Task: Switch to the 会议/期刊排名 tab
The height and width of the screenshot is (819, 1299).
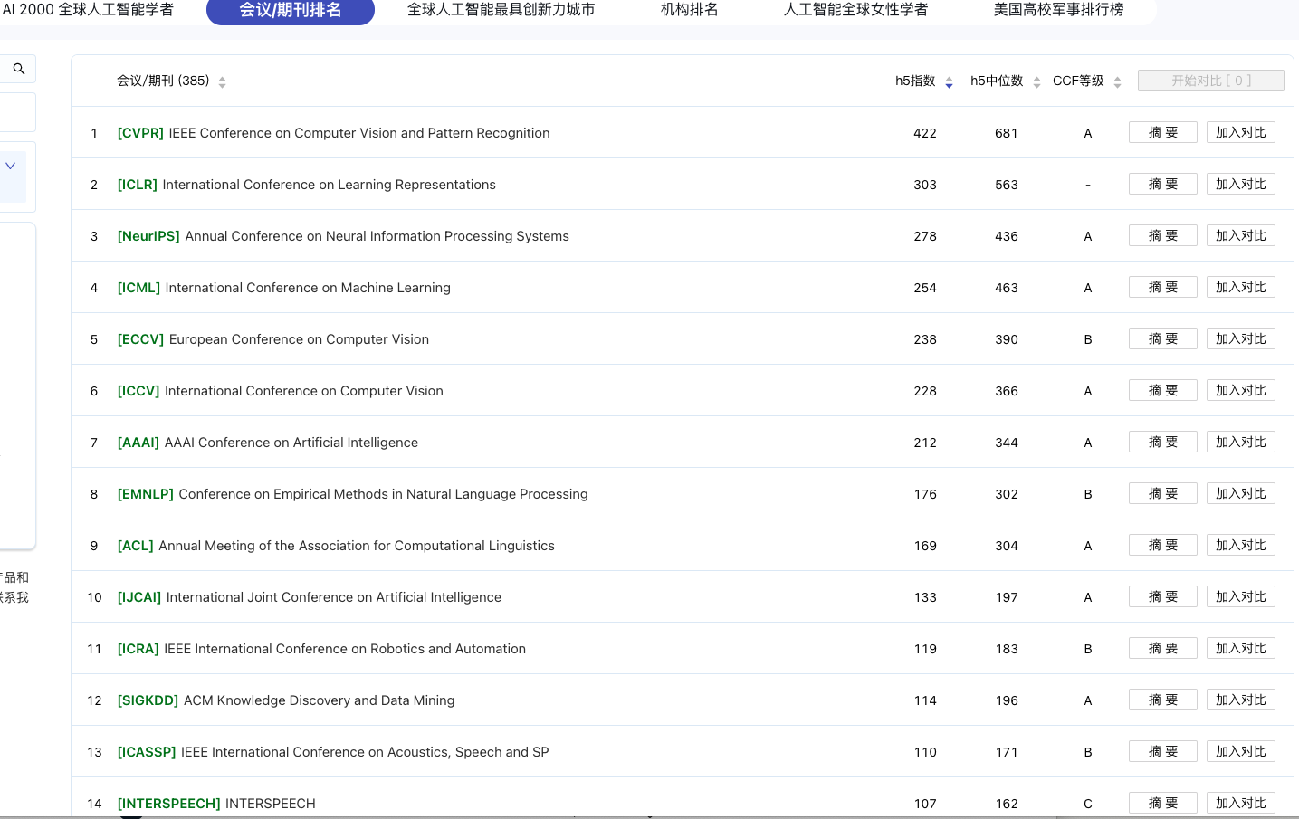Action: pyautogui.click(x=291, y=12)
